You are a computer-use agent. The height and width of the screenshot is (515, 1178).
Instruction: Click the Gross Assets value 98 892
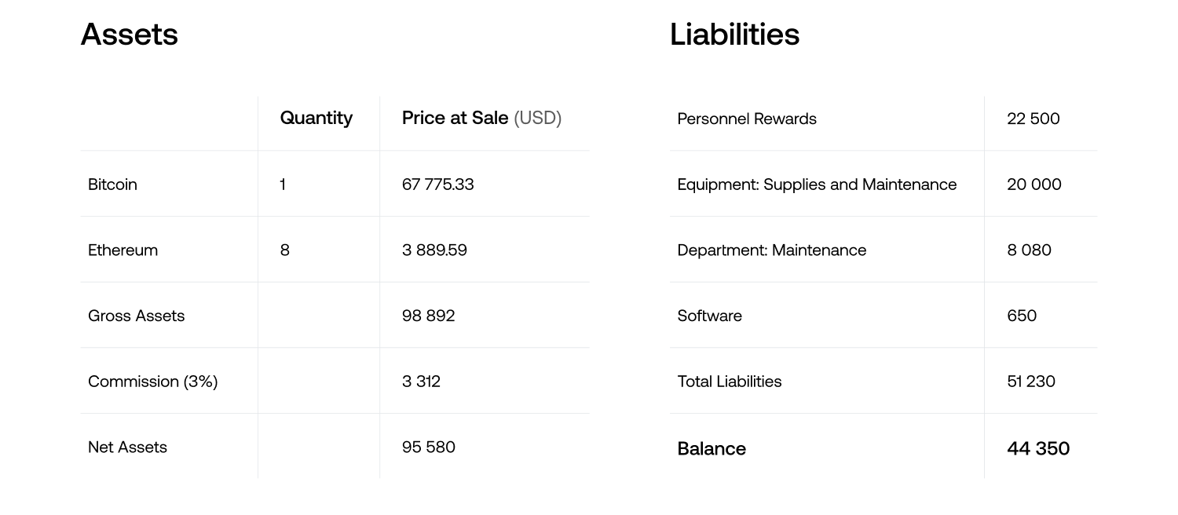click(x=428, y=316)
